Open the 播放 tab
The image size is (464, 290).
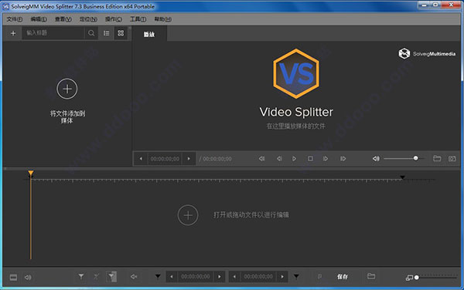click(x=149, y=34)
